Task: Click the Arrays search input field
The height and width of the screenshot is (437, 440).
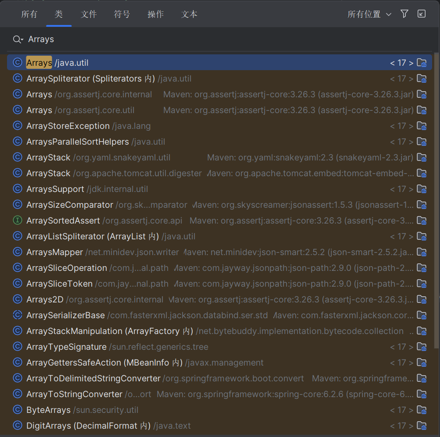Action: pyautogui.click(x=220, y=39)
